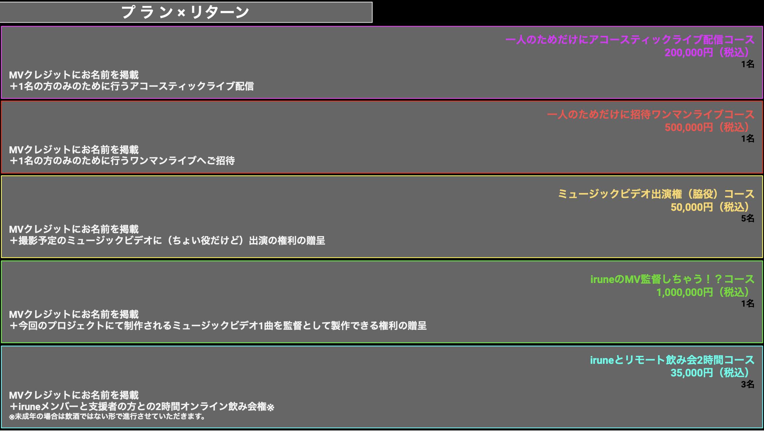
Task: Click the プラン×リターン header banner
Action: click(186, 12)
